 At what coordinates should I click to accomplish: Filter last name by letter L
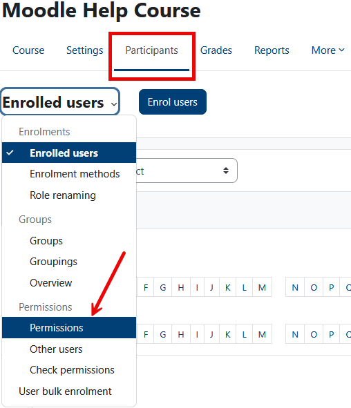pos(244,334)
